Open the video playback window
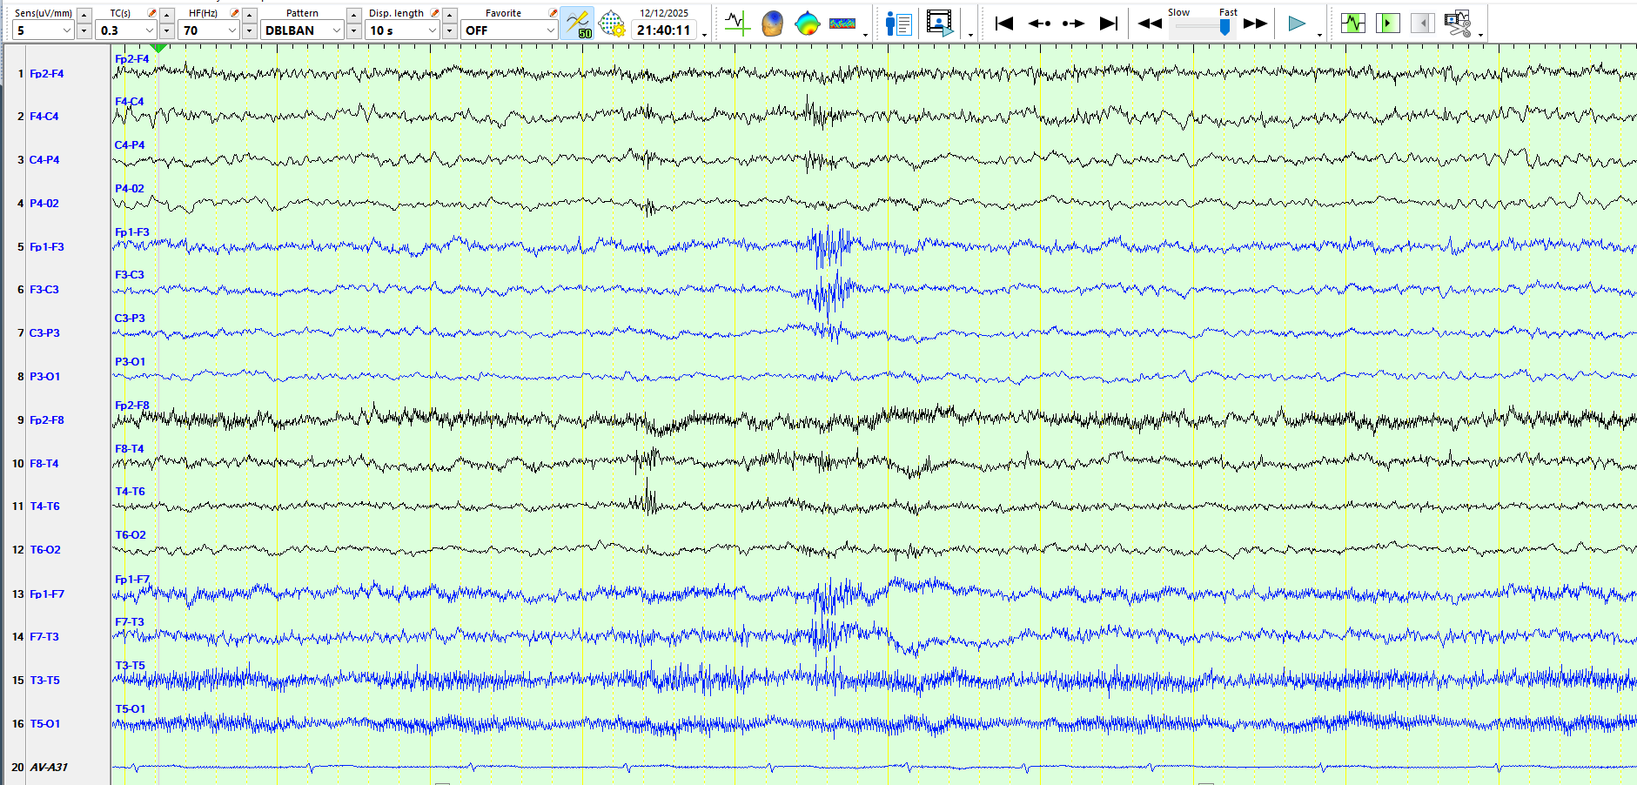This screenshot has height=785, width=1637. pyautogui.click(x=940, y=23)
